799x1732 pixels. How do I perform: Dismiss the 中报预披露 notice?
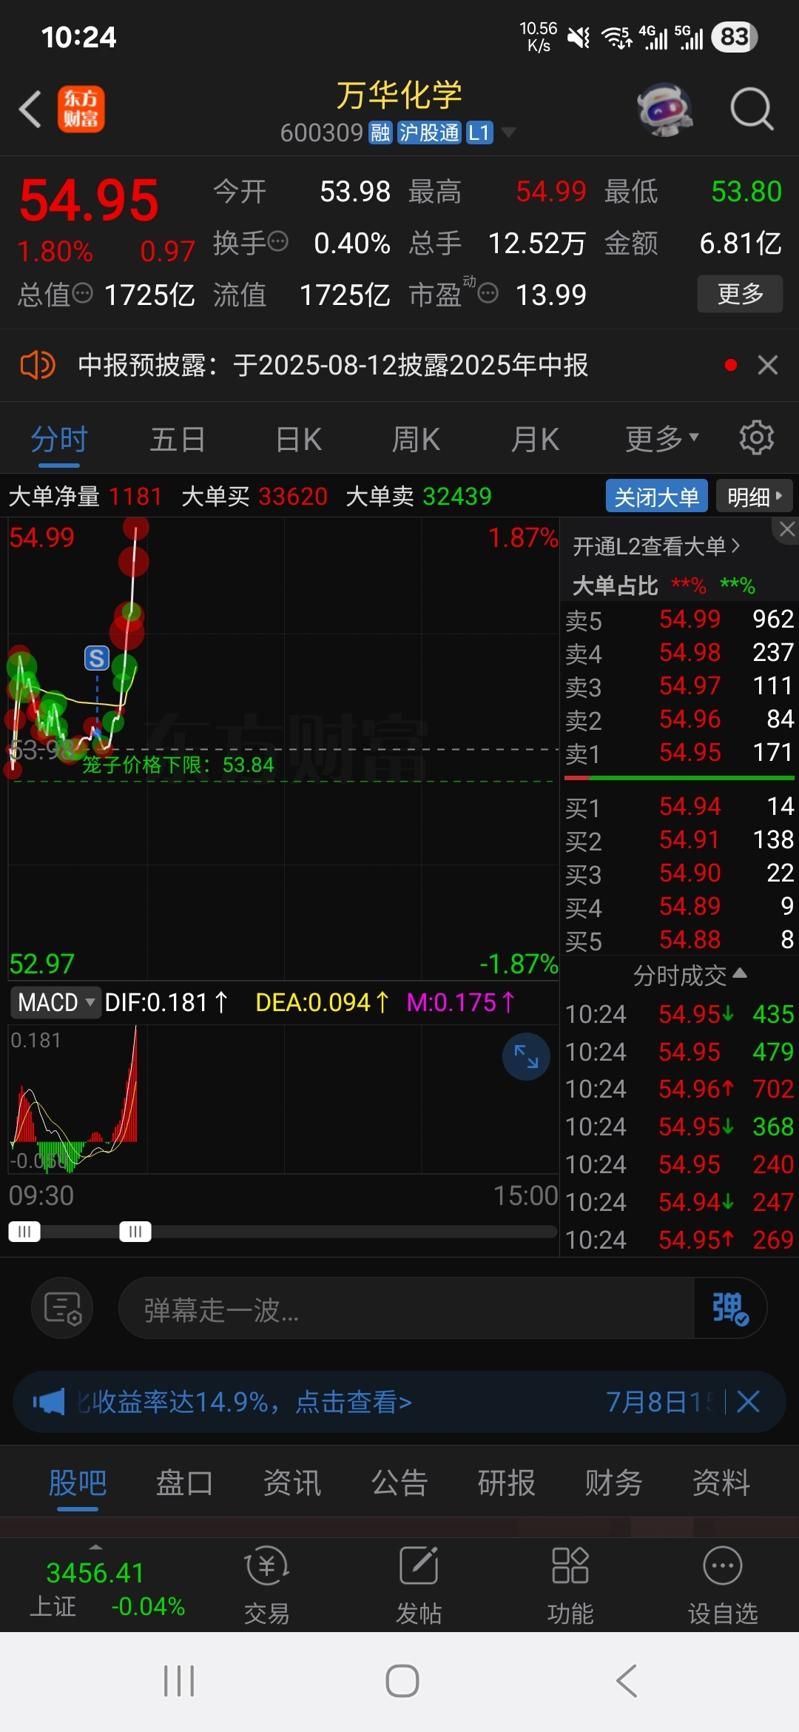coord(768,365)
